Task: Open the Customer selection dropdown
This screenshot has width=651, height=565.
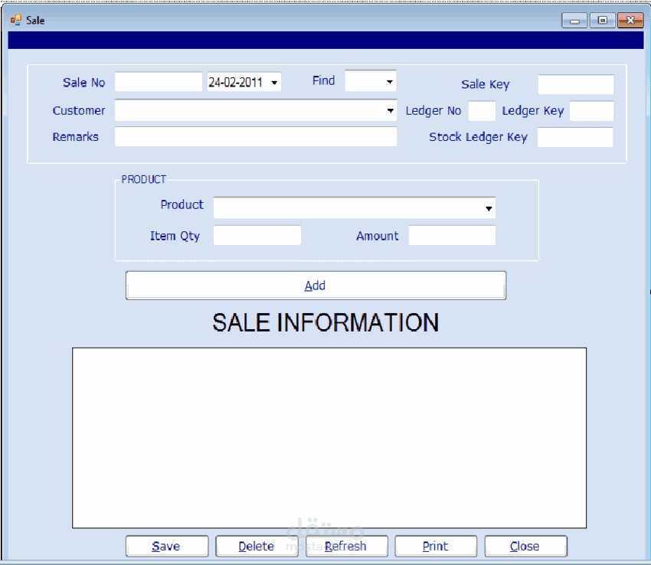Action: click(x=391, y=110)
